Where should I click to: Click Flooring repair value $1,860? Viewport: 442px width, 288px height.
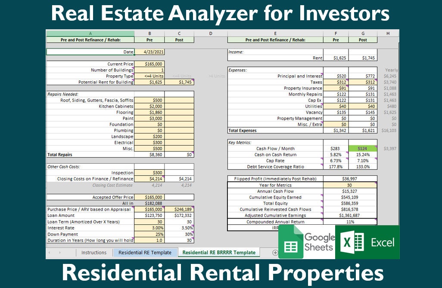(149, 112)
